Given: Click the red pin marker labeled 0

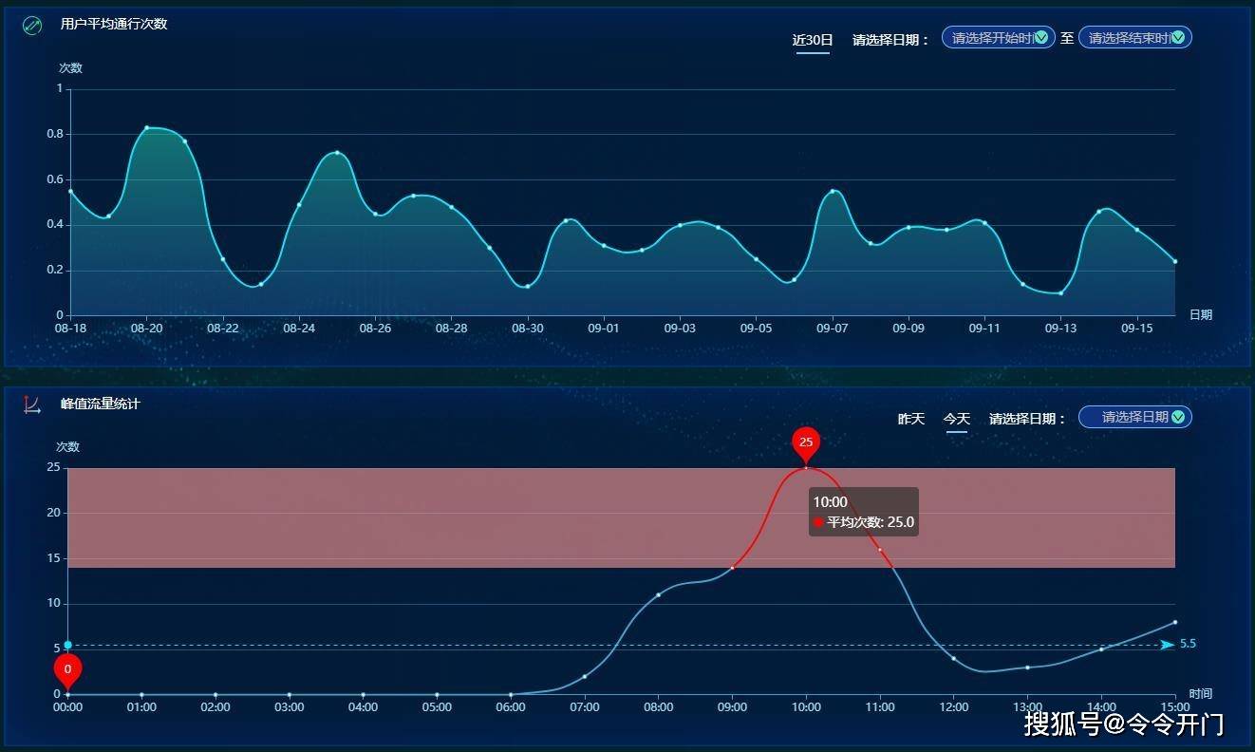Looking at the screenshot, I should pos(67,669).
